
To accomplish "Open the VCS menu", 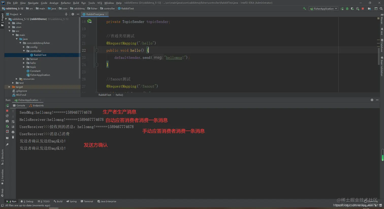I will pyautogui.click(x=100, y=3).
